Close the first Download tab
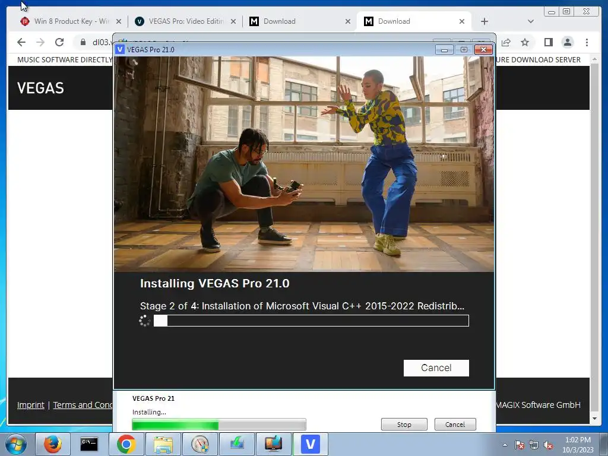This screenshot has height=456, width=608. coord(348,21)
